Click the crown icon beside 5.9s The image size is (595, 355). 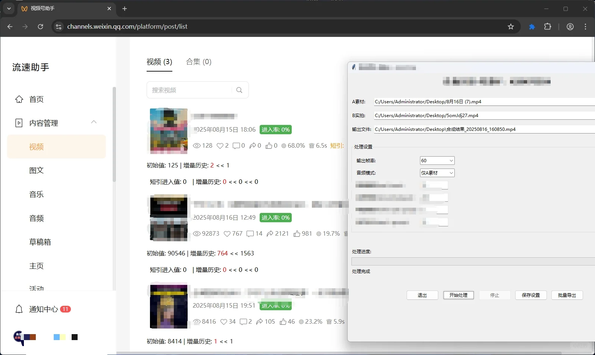coord(329,321)
